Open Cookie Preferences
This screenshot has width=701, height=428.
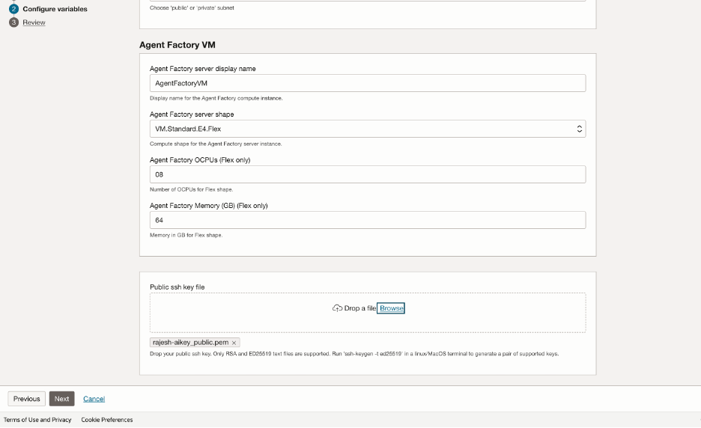(x=107, y=420)
